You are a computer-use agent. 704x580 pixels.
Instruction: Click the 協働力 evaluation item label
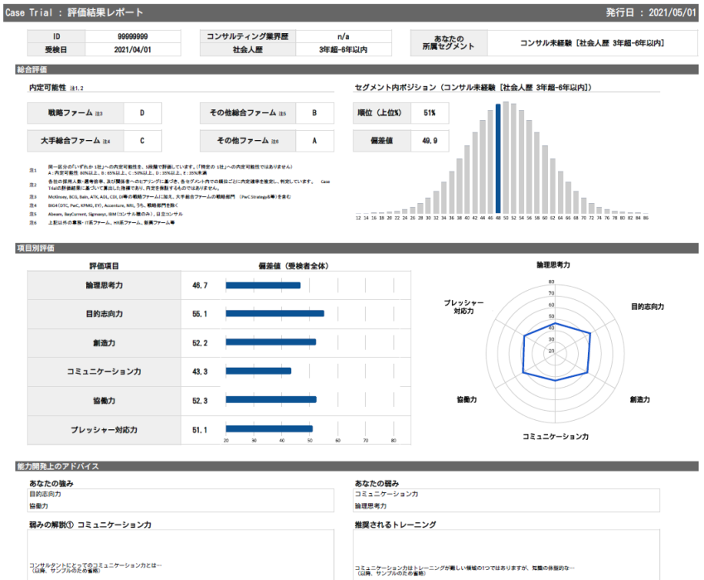104,400
